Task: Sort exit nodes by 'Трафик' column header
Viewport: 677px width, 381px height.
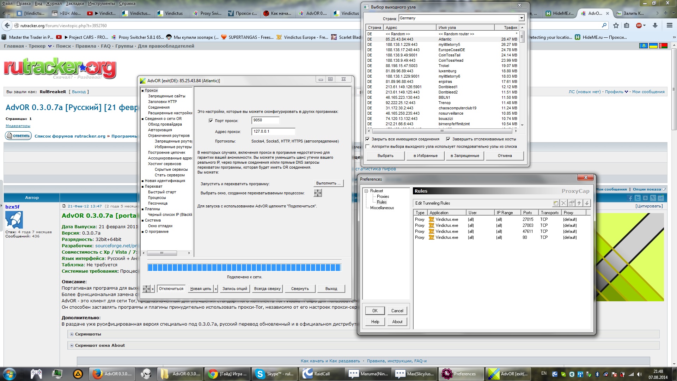Action: (507, 28)
